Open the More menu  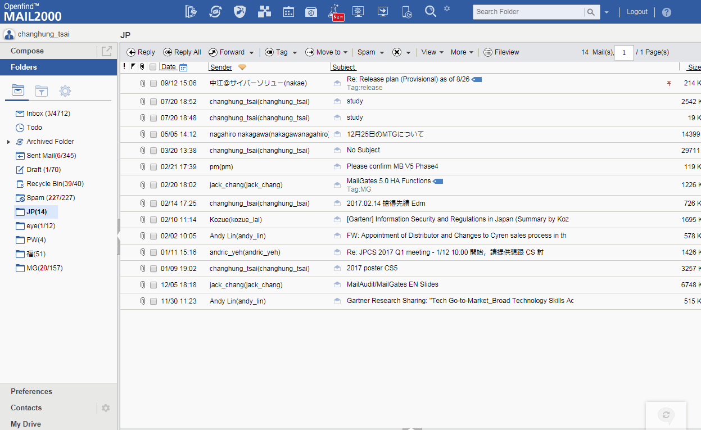click(462, 52)
